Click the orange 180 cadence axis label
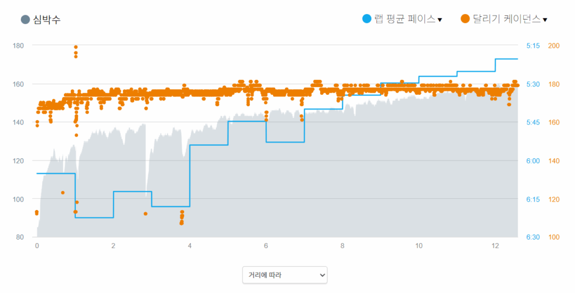The height and width of the screenshot is (293, 575). (553, 84)
